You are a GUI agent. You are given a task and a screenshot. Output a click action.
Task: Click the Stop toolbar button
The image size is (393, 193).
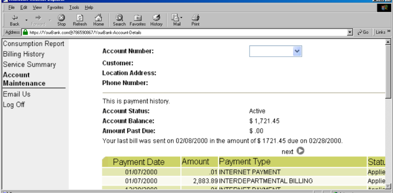click(61, 20)
